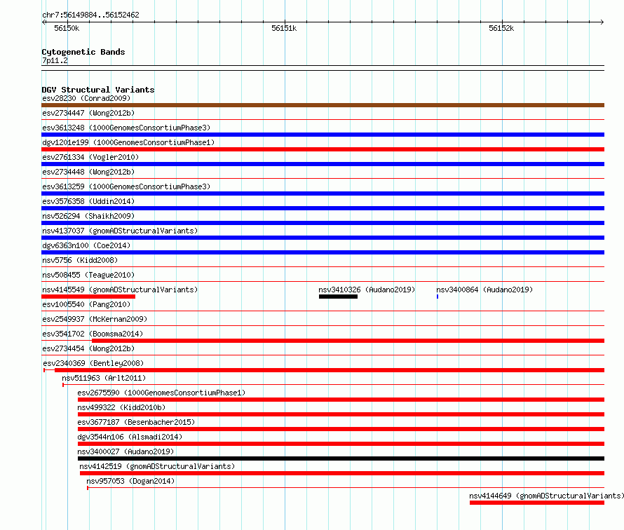Open variant esv3677187 (Besenbacher2015)

click(x=136, y=422)
